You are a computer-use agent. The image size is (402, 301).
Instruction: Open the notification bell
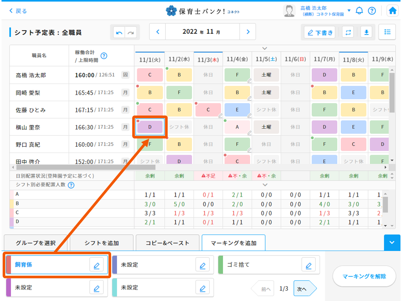tap(359, 11)
